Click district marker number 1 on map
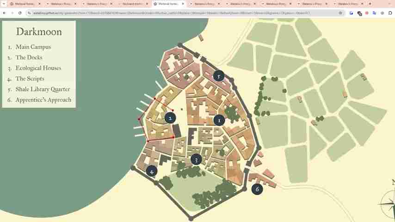 point(219,120)
